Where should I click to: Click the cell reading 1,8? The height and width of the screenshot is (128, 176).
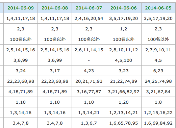point(158,102)
